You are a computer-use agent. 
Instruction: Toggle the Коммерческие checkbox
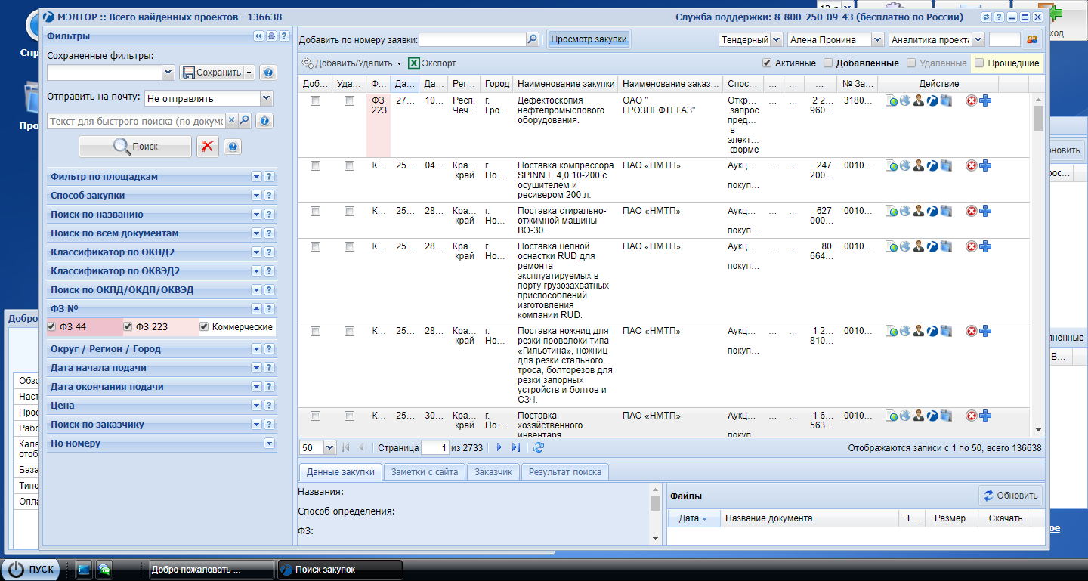tap(204, 327)
